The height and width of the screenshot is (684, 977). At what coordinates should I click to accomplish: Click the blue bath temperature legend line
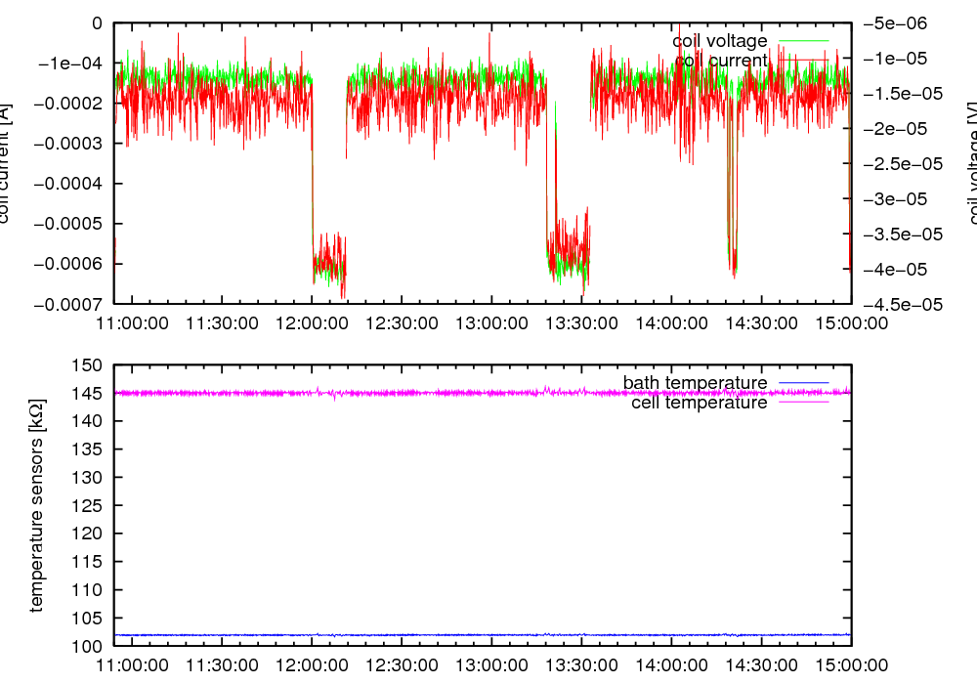coord(802,382)
